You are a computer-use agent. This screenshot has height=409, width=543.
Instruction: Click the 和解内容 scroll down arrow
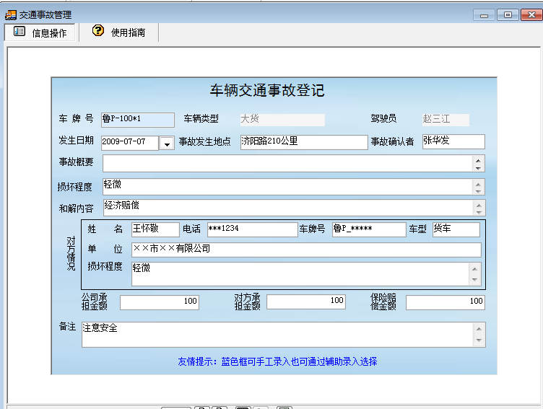coord(479,212)
